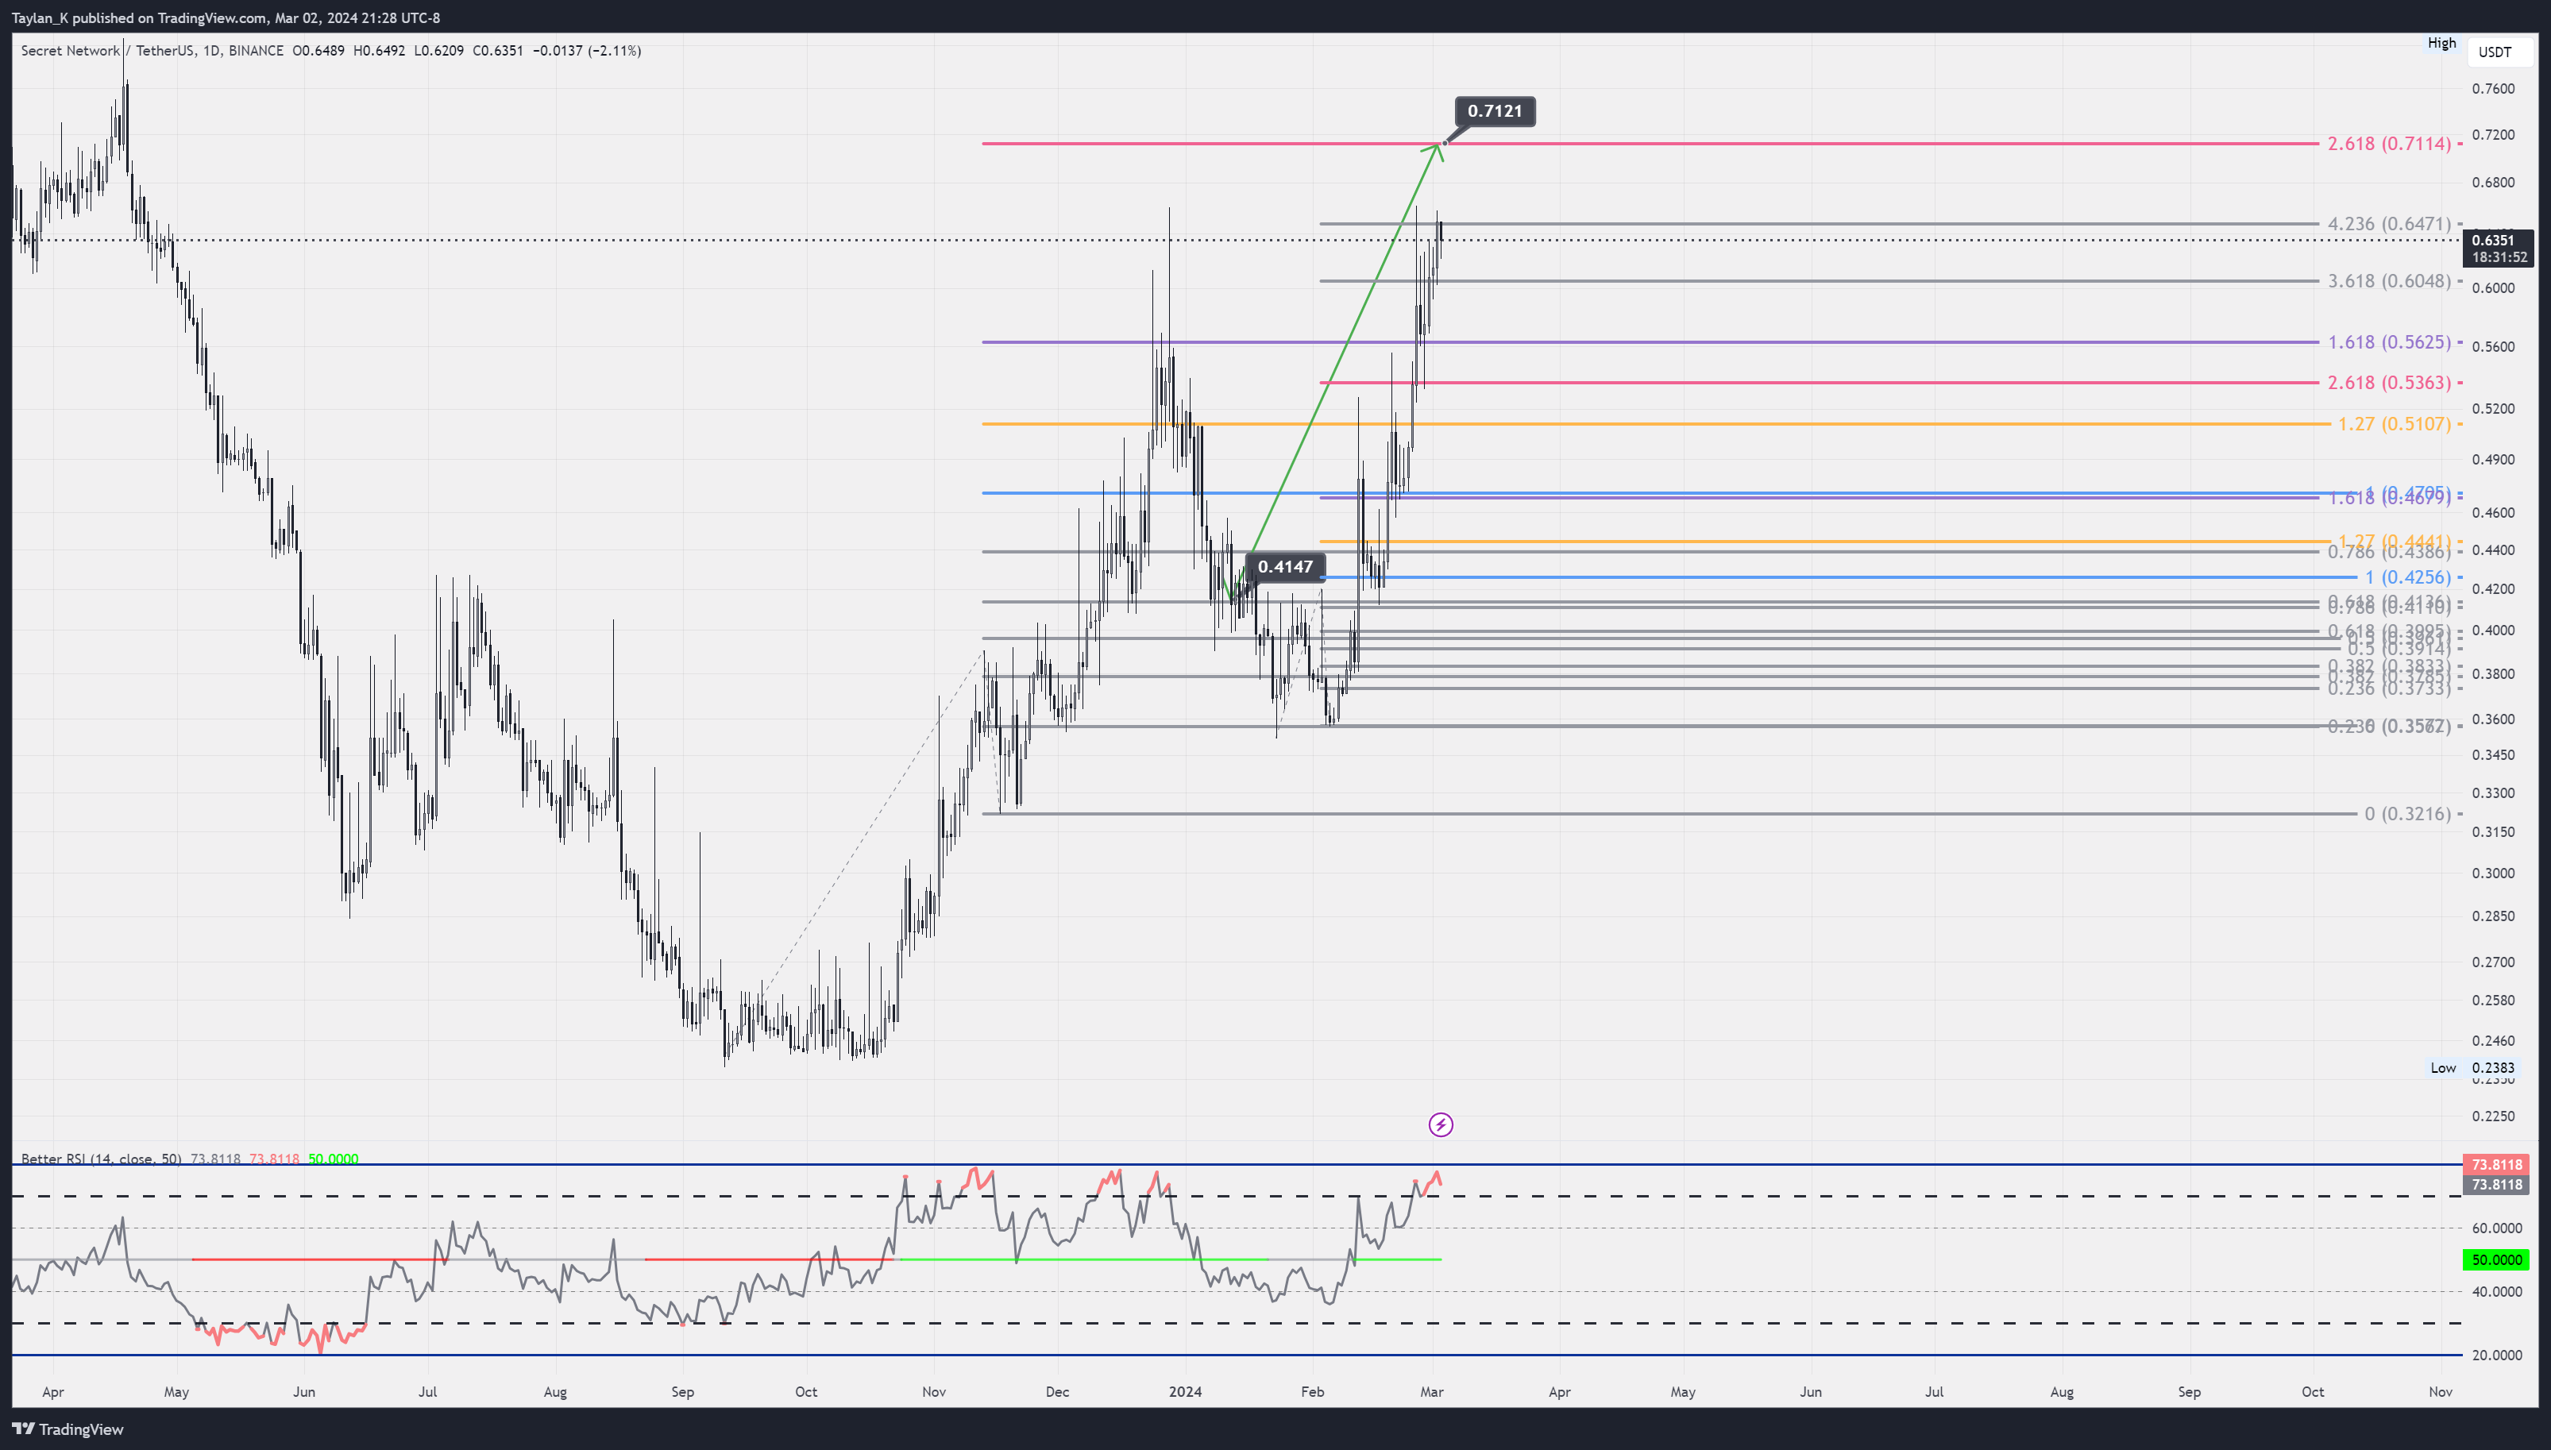Click the 0.5200 price axis value
The height and width of the screenshot is (1450, 2551).
click(x=2493, y=408)
